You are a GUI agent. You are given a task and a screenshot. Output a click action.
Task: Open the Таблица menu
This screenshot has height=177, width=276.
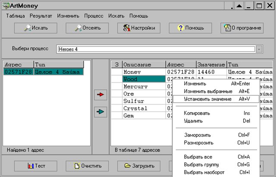(16, 16)
